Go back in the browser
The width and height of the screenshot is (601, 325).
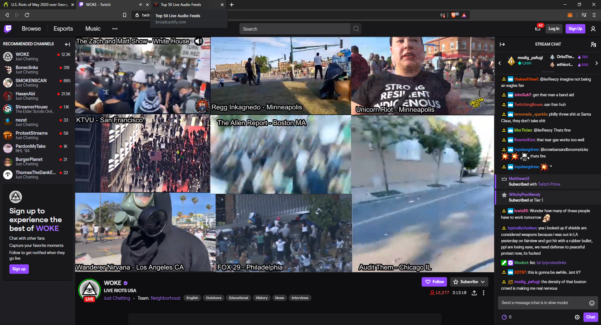(x=7, y=15)
